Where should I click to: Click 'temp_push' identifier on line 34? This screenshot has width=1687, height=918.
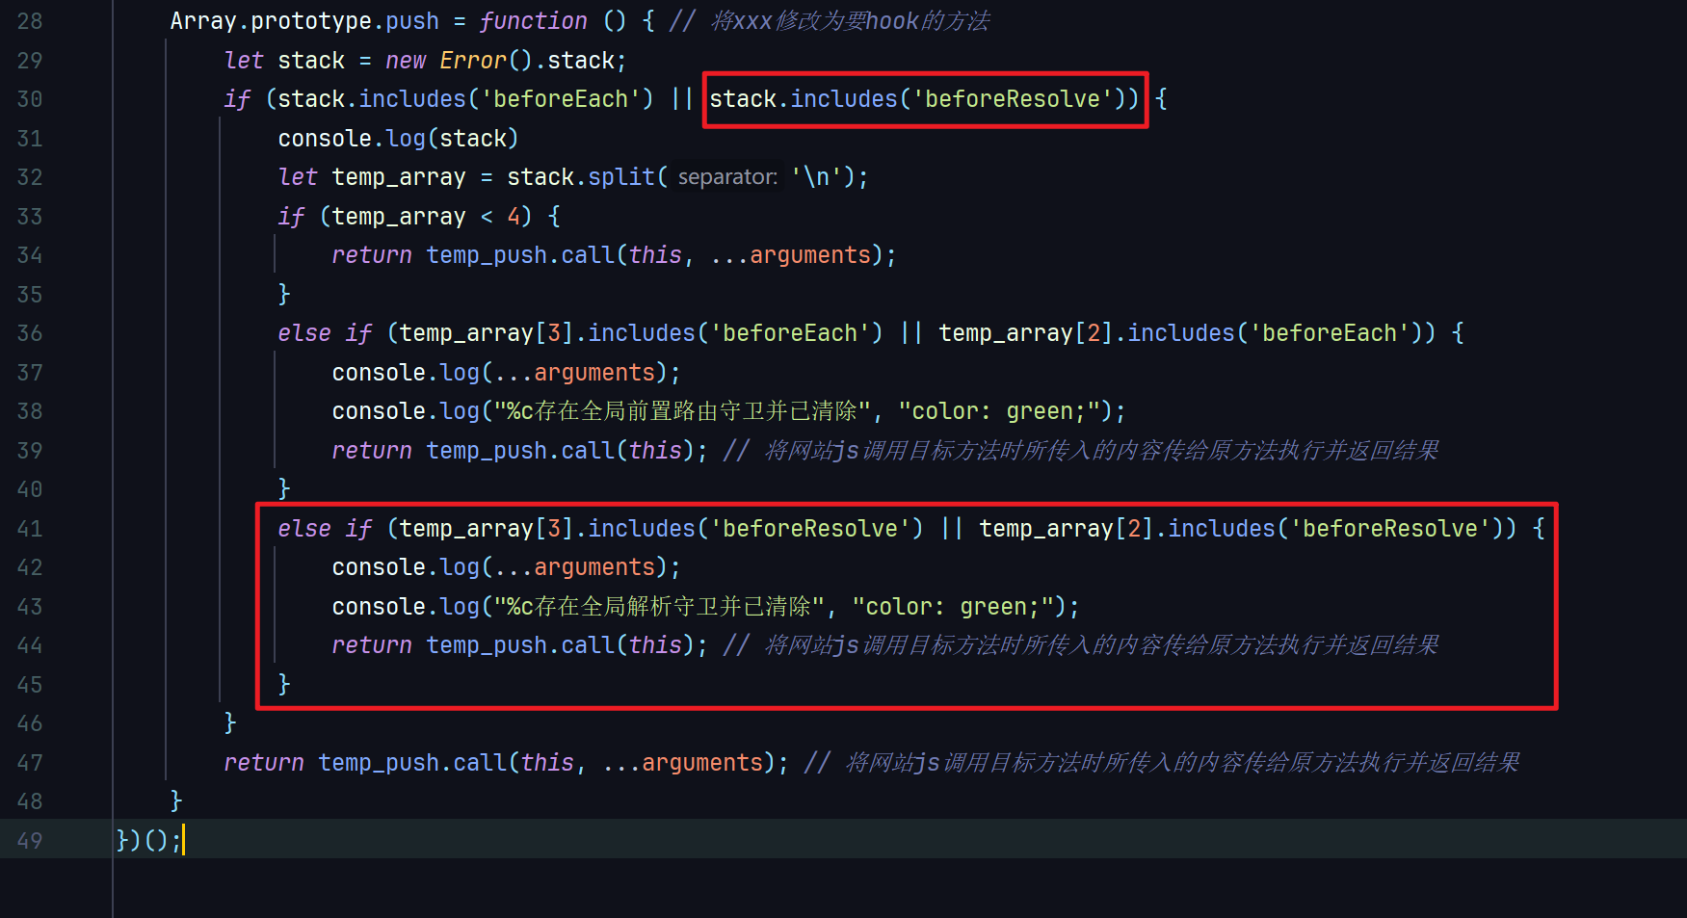[x=487, y=255]
